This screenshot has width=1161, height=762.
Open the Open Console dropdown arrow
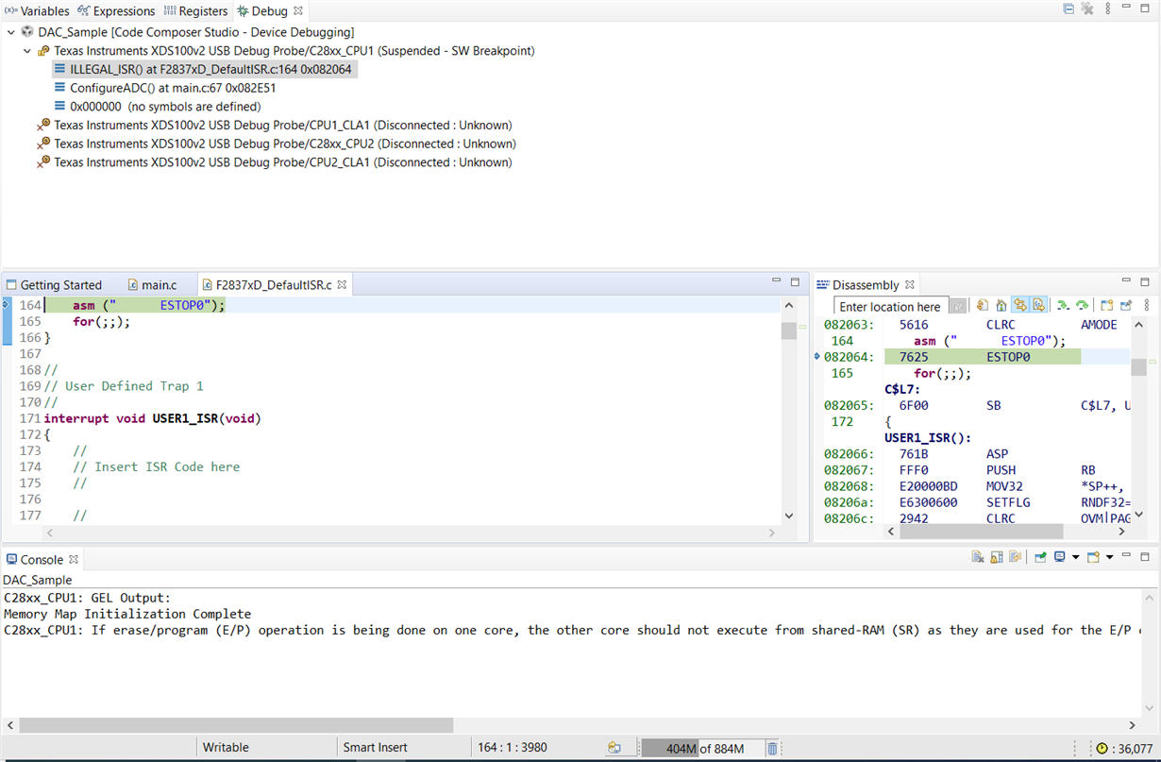[x=1109, y=558]
